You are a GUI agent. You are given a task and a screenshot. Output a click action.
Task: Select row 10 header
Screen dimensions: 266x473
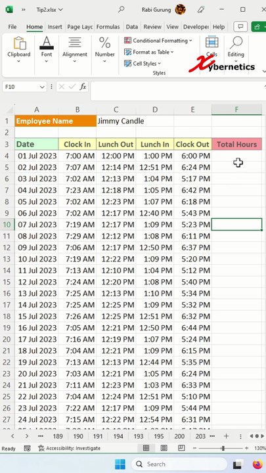point(7,225)
